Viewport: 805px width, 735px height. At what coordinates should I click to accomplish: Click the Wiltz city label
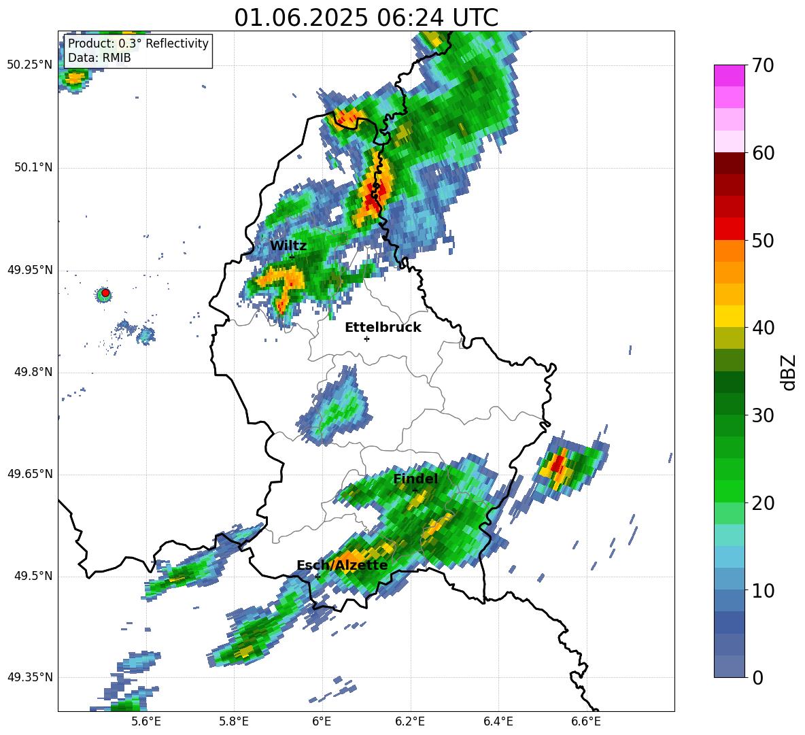pyautogui.click(x=288, y=245)
